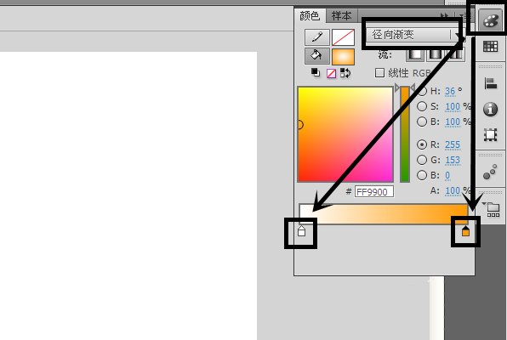Open the Swatches grid panel icon
The width and height of the screenshot is (507, 340).
click(490, 47)
